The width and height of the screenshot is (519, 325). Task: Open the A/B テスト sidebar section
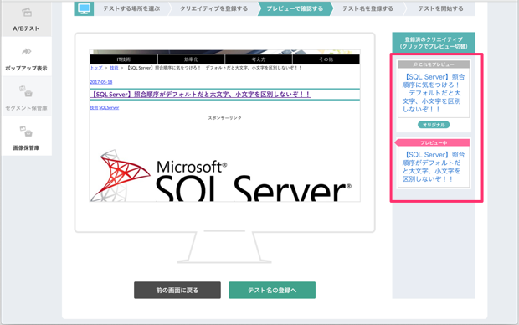tap(26, 19)
